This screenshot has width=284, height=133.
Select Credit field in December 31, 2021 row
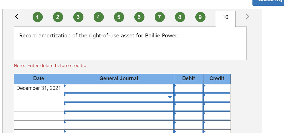[x=217, y=88]
